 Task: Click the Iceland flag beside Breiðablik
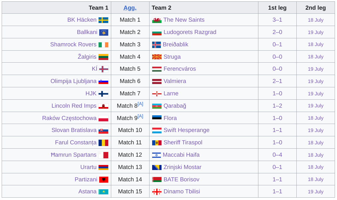(157, 45)
